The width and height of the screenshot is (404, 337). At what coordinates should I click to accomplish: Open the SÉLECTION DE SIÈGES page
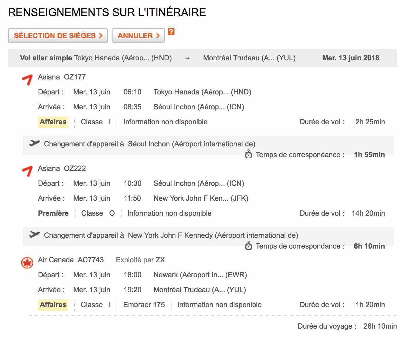tap(57, 36)
